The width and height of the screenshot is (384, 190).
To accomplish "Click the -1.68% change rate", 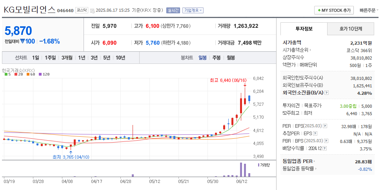I will [x=49, y=41].
